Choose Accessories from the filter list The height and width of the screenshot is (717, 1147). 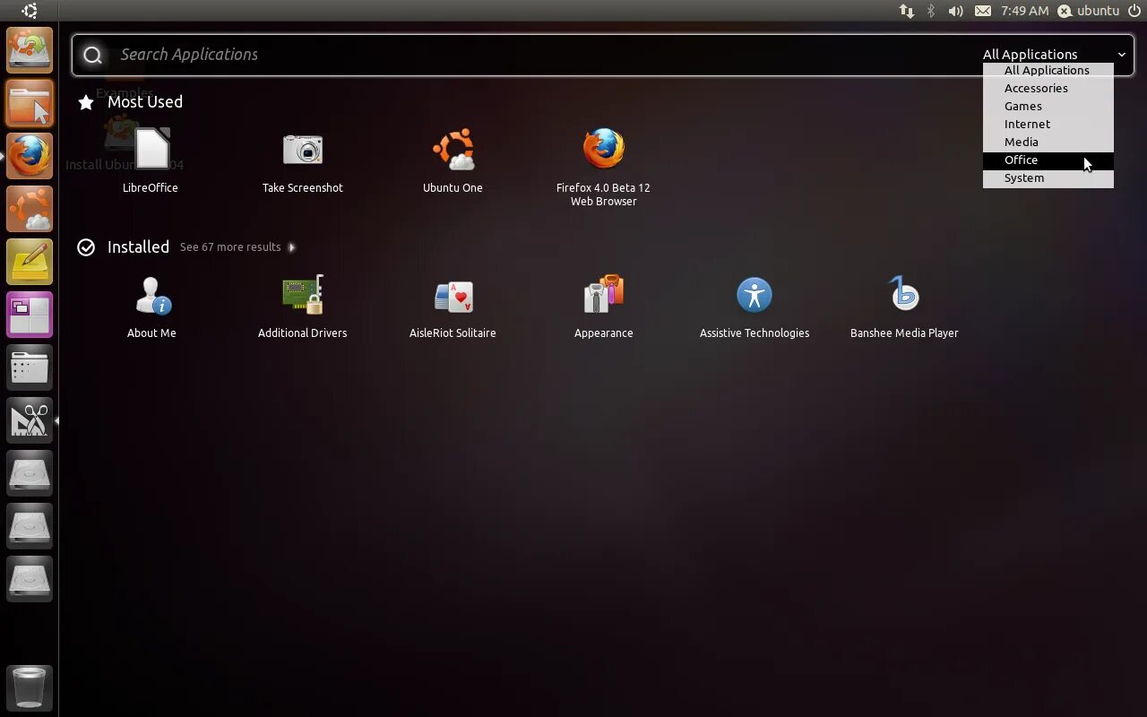click(x=1048, y=88)
